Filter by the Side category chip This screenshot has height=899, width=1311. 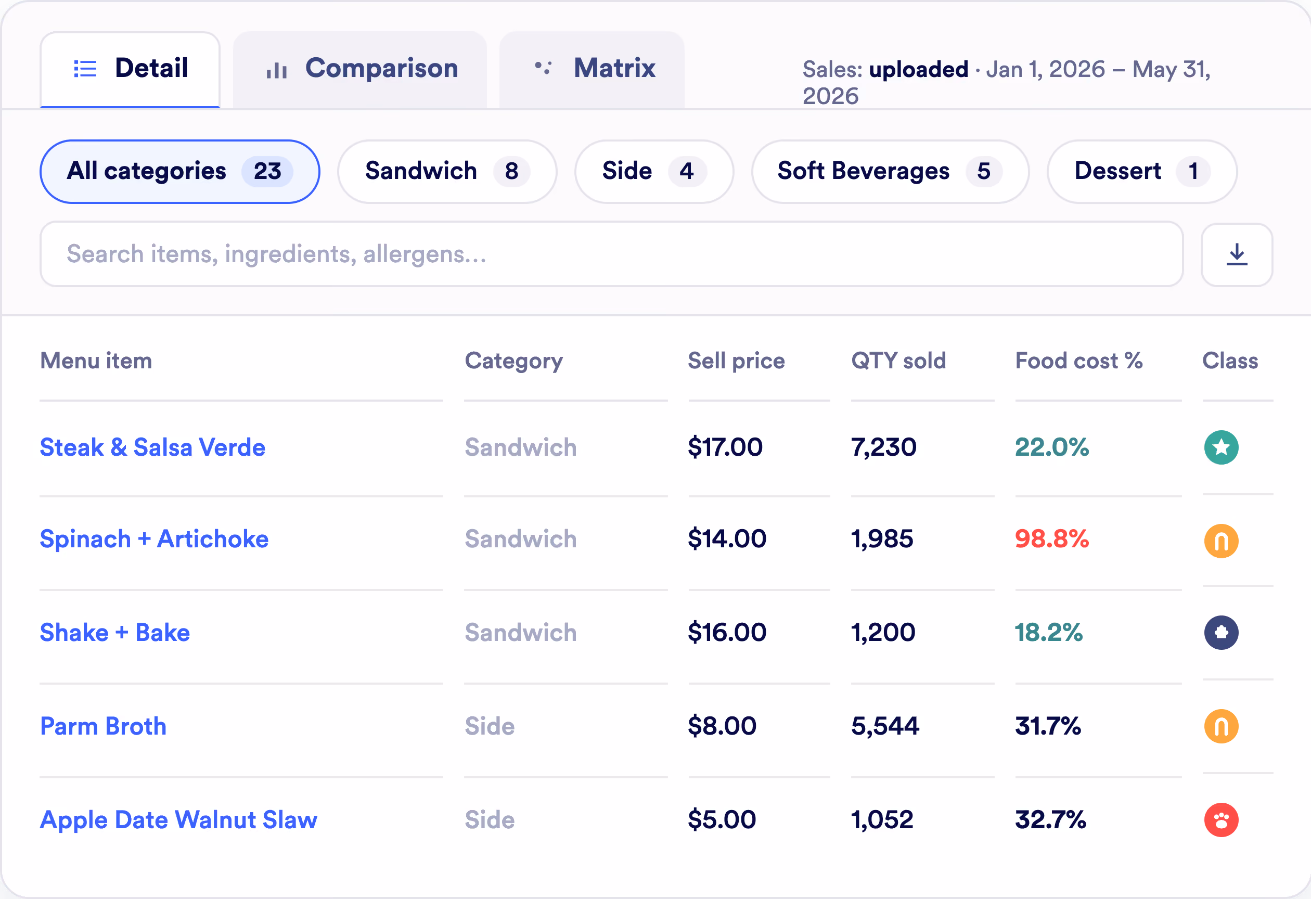tap(654, 172)
